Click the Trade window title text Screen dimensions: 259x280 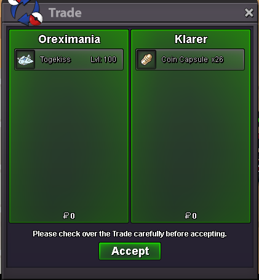(65, 13)
